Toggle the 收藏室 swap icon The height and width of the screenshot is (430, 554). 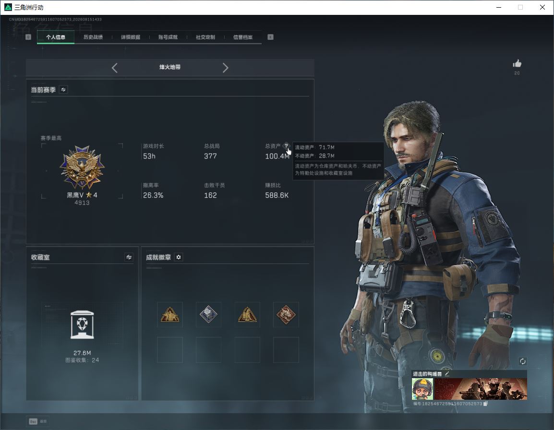coord(129,257)
